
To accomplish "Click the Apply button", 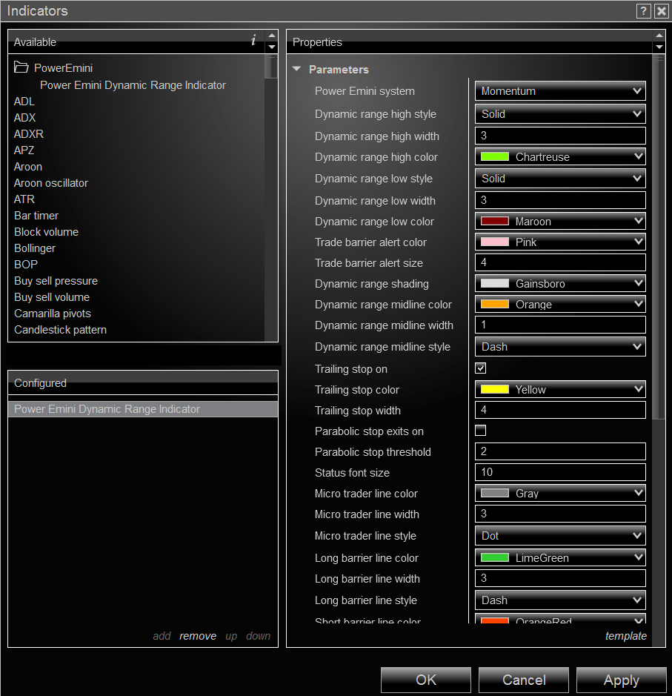I will point(622,680).
